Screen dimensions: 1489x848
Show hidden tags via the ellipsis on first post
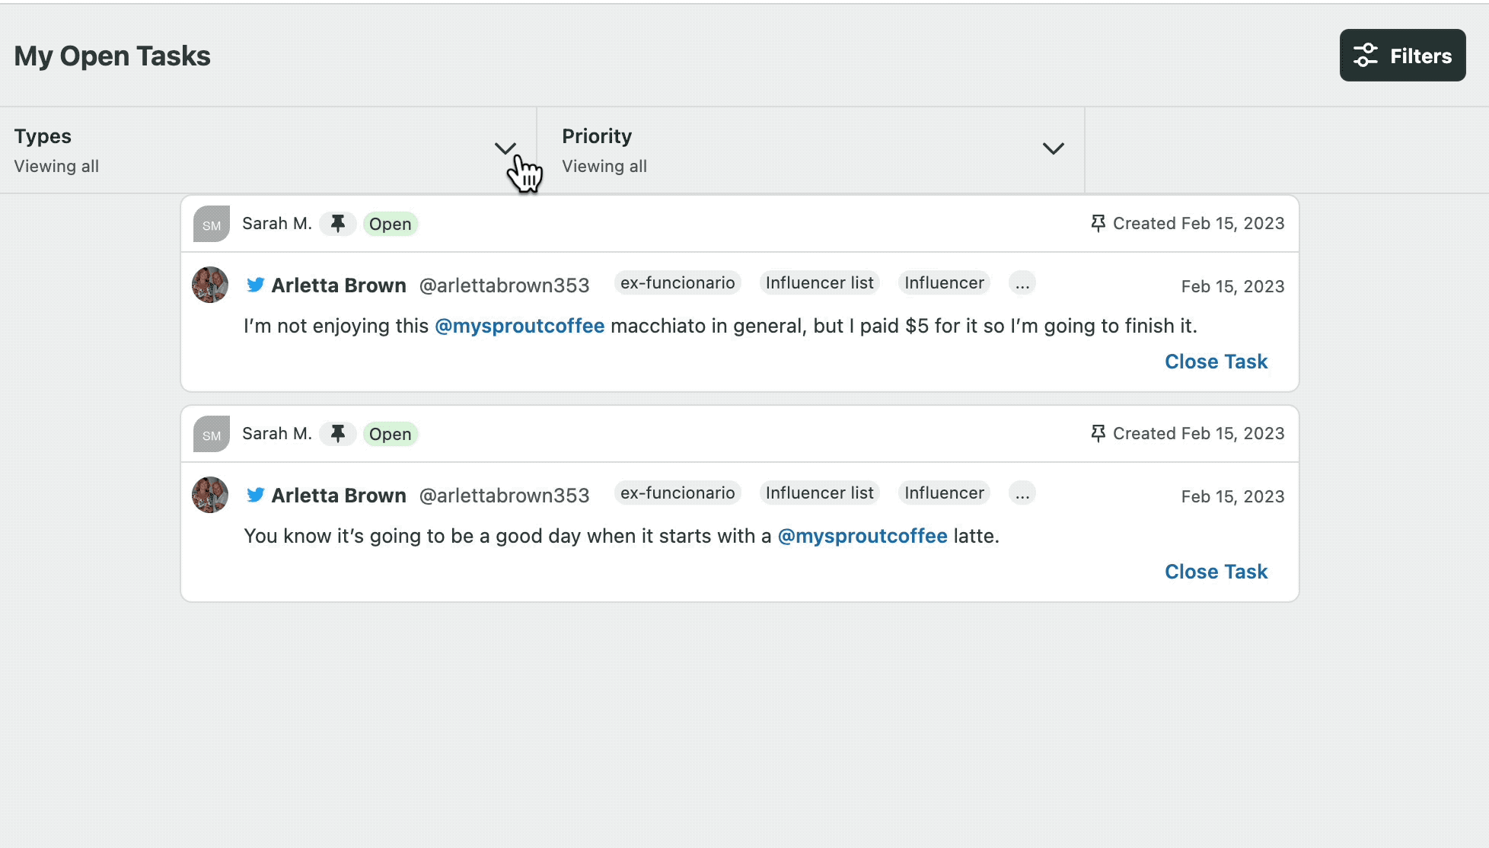click(x=1022, y=282)
